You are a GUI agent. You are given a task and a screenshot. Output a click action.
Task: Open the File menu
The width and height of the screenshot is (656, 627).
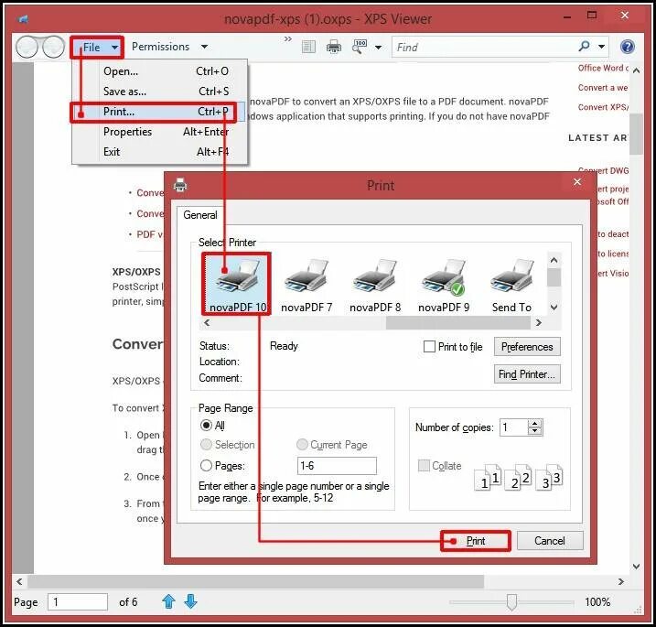pos(97,48)
